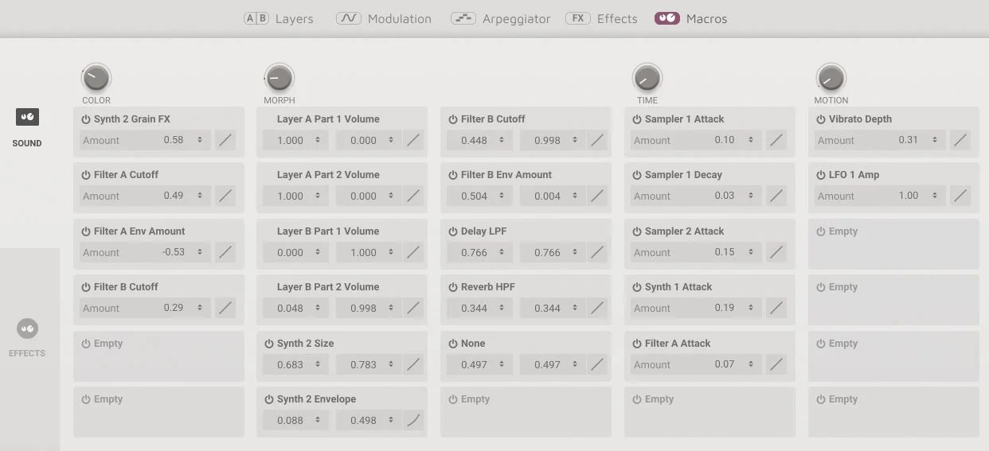Select the Sound macros page in sidebar

pos(27,127)
